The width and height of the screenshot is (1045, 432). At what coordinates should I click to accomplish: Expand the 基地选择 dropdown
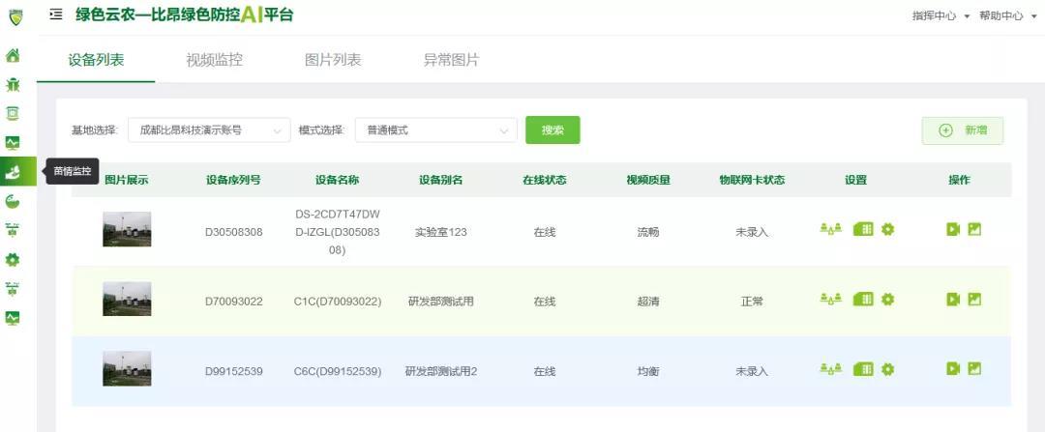209,130
